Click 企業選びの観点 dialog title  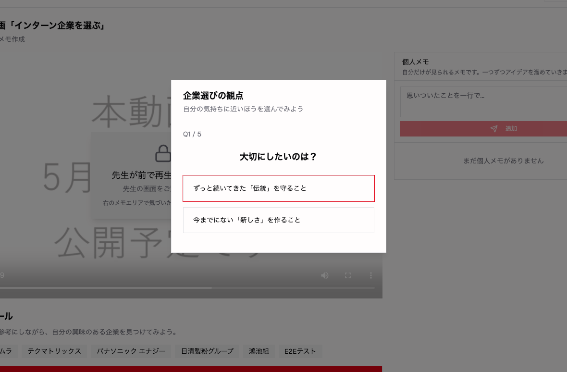click(x=213, y=96)
